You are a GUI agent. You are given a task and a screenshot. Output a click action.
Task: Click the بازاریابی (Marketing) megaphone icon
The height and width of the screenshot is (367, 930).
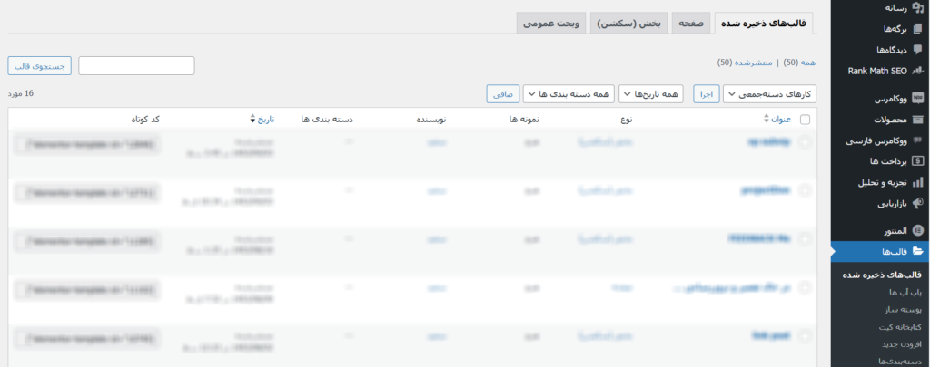(x=917, y=203)
